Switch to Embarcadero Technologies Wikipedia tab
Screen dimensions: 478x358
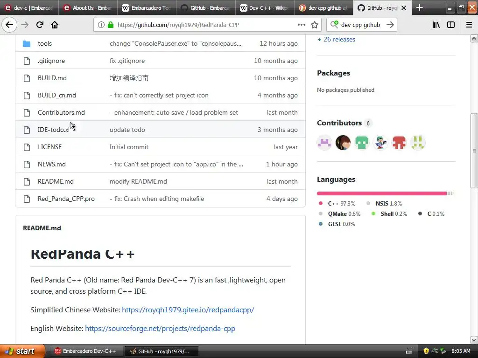coord(147,8)
